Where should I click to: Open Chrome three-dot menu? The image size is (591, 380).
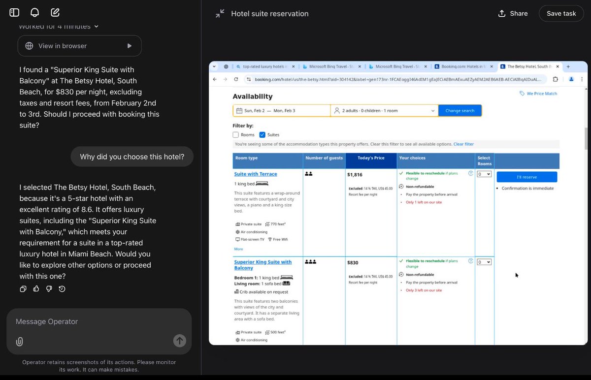(x=582, y=79)
